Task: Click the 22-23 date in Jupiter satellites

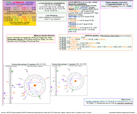Action: 64,38
